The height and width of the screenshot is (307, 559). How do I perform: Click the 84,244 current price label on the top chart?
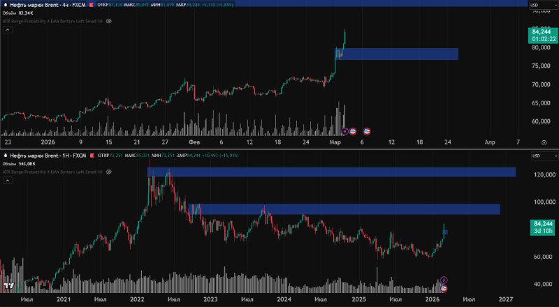(542, 32)
